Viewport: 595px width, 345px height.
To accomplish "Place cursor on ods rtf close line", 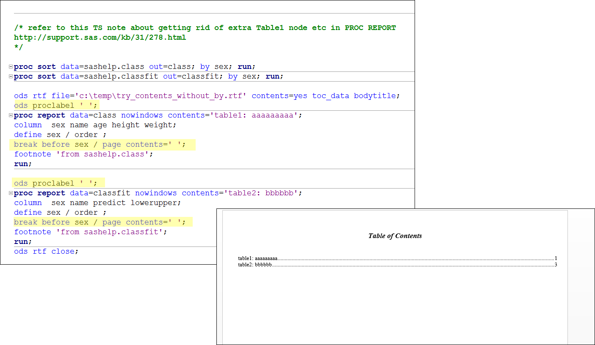I will point(46,251).
